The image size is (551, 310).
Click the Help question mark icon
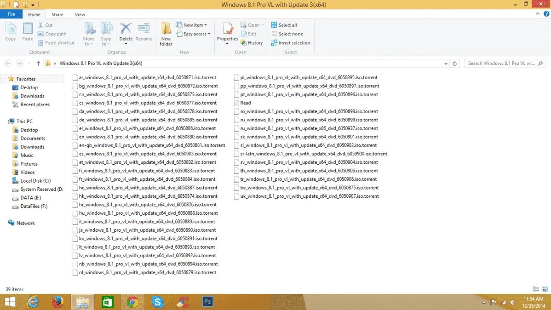(546, 14)
